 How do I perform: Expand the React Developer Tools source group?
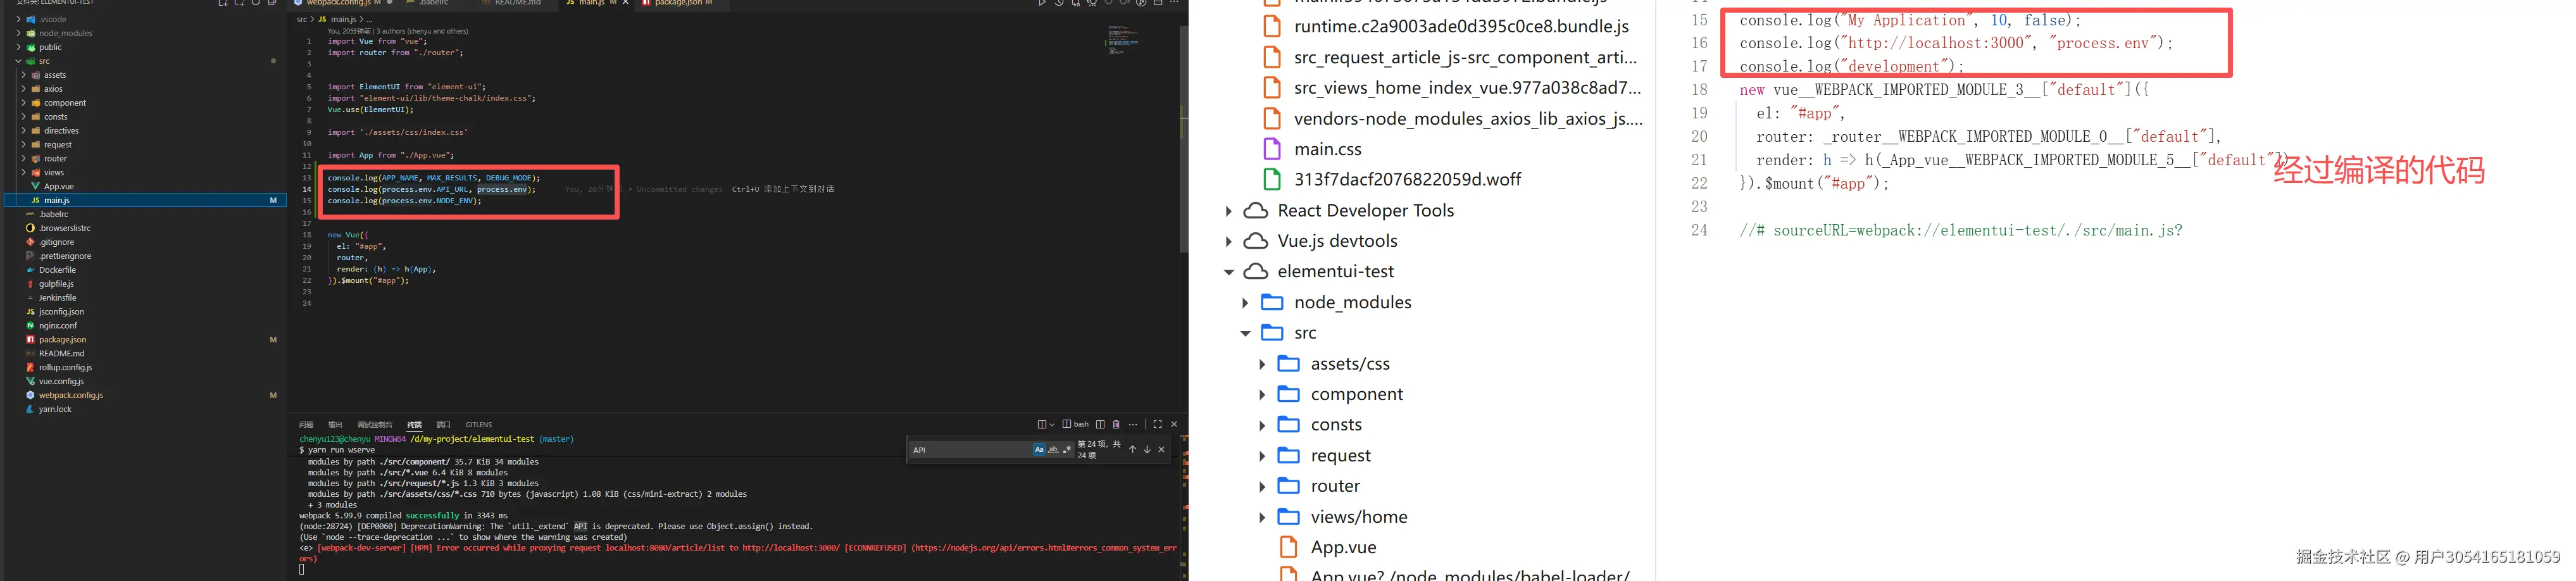coord(1229,211)
